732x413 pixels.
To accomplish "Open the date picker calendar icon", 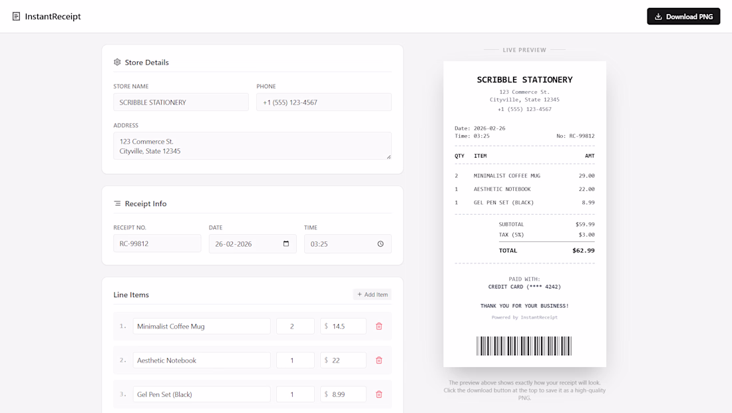I will (286, 244).
